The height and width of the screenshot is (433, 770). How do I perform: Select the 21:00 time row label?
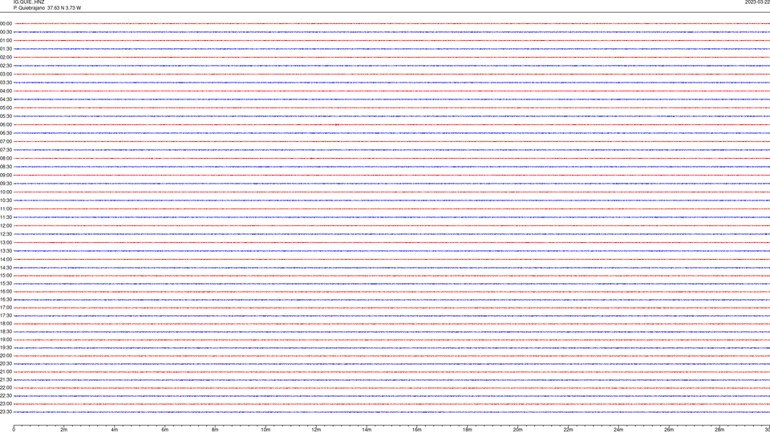[x=6, y=372]
